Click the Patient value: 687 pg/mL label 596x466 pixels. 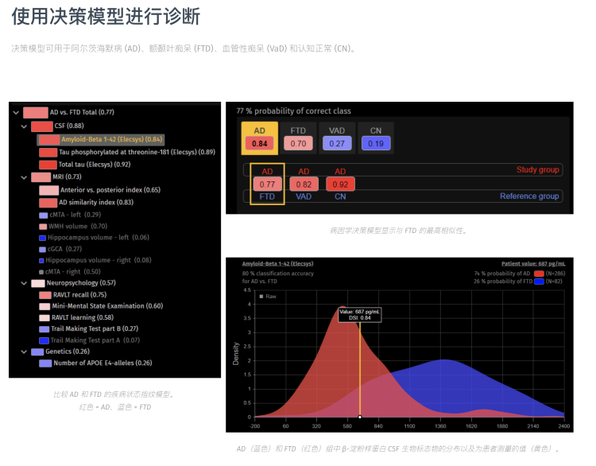click(533, 264)
